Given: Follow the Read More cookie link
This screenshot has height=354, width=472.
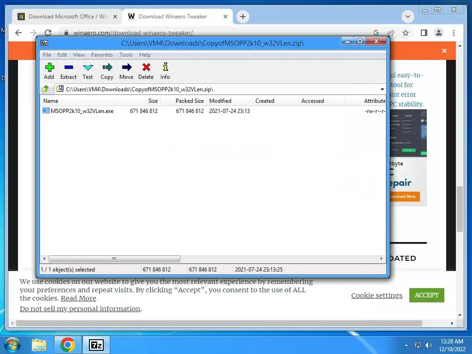Looking at the screenshot, I should point(78,298).
